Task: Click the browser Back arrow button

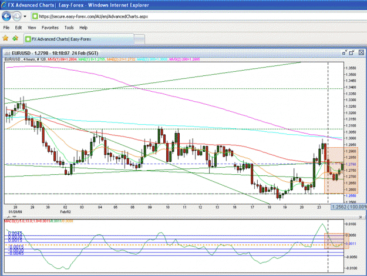Action: 6,16
